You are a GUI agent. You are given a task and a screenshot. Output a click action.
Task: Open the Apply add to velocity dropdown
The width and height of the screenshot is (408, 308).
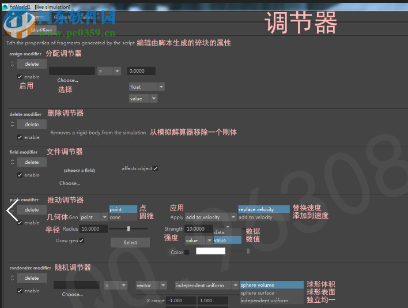pos(210,217)
